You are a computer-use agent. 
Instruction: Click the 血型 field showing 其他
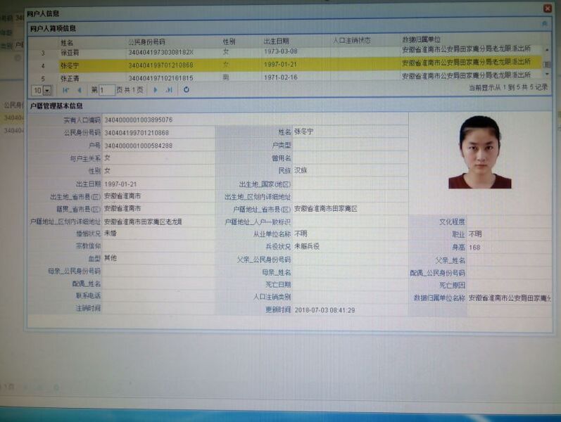pos(159,258)
